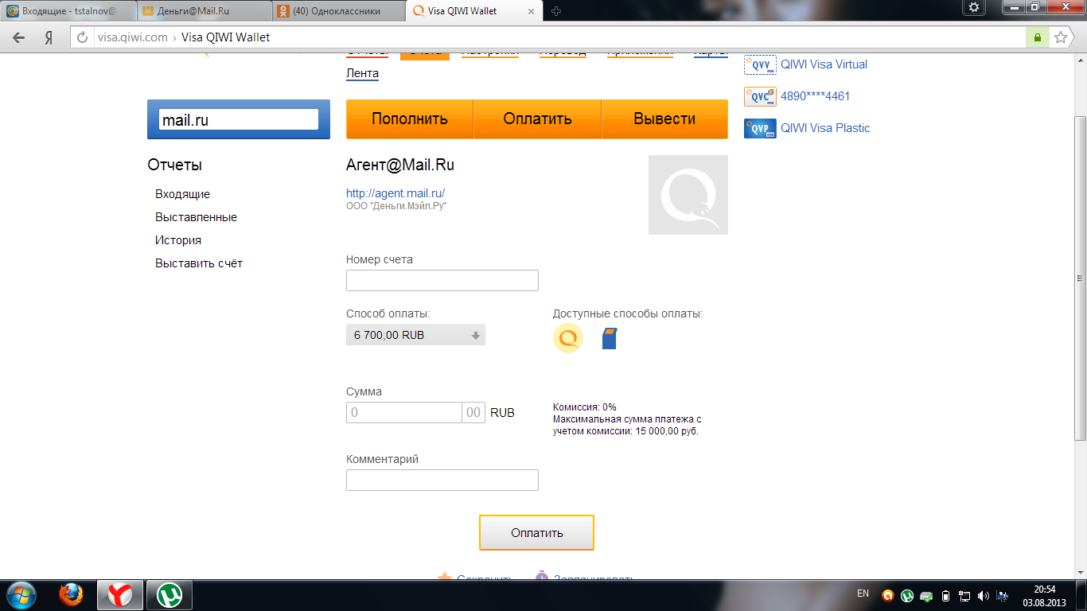This screenshot has width=1087, height=611.
Task: Select the blue SIM card payment method icon
Action: coord(610,338)
